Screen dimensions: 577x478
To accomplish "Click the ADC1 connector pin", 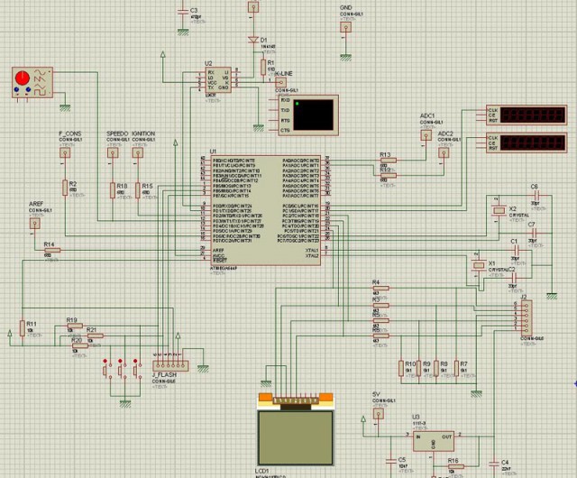I will pos(426,134).
